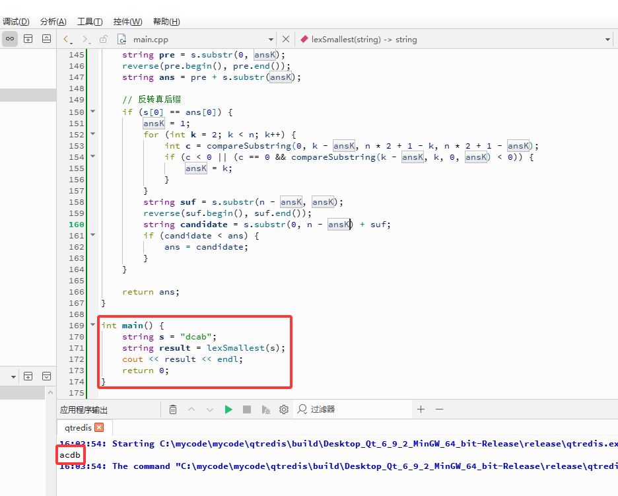Collapse the fold marker at line 154
Viewport: 618px width, 496px height.
coord(93,157)
